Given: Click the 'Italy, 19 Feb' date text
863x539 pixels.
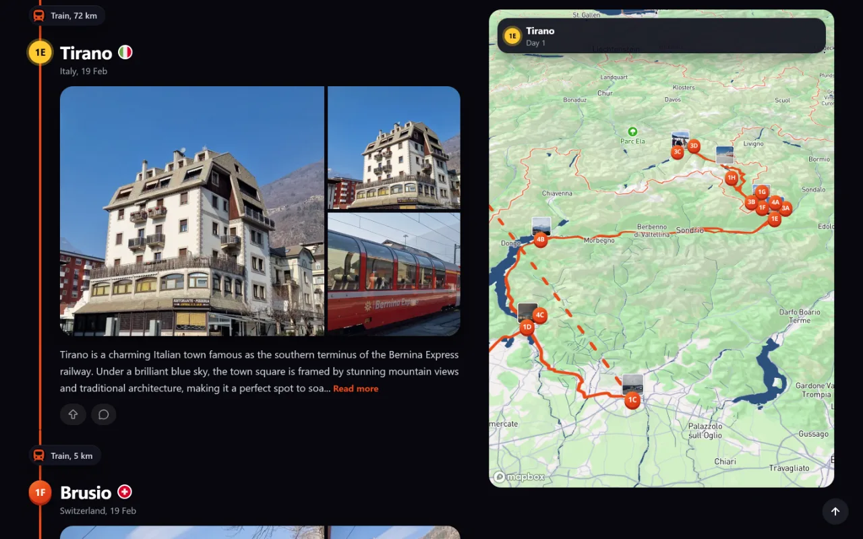Looking at the screenshot, I should click(84, 71).
